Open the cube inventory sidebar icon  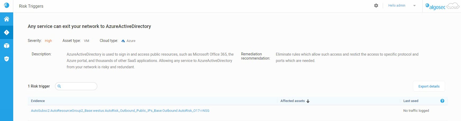coord(7,46)
